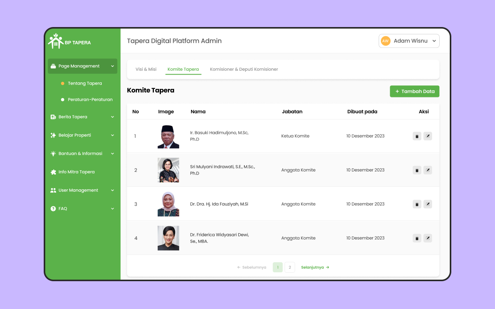Click the Berita Tapera menu label
This screenshot has width=495, height=309.
73,117
